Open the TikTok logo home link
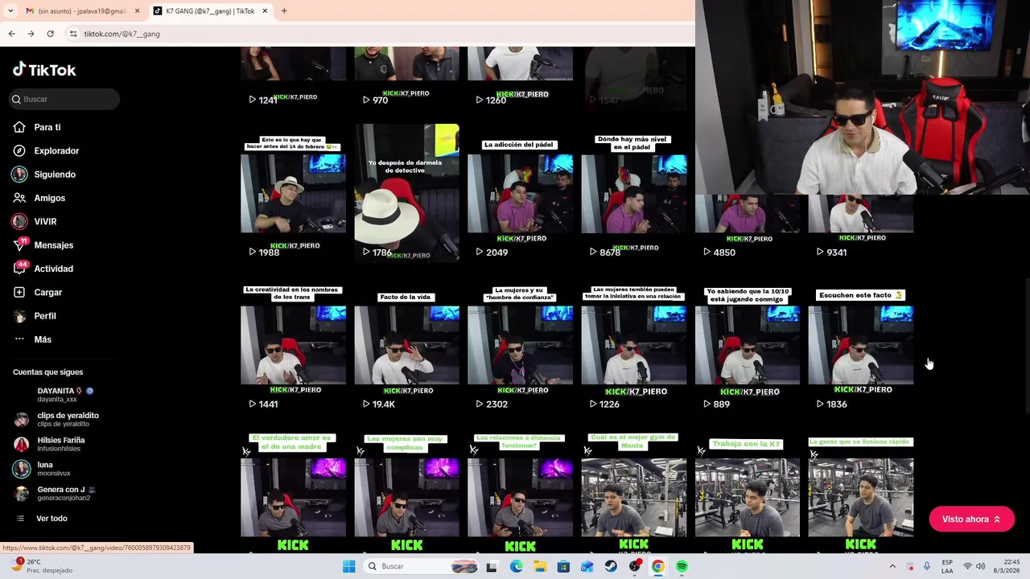This screenshot has height=579, width=1030. (x=44, y=70)
